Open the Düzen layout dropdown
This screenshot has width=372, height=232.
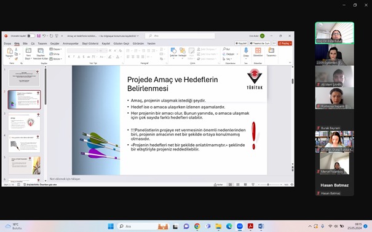pyautogui.click(x=55, y=49)
